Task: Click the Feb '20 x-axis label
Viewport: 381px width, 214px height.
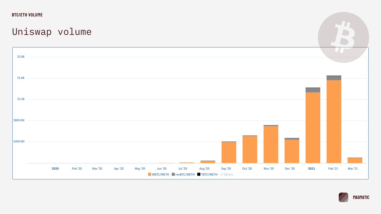Action: (77, 169)
